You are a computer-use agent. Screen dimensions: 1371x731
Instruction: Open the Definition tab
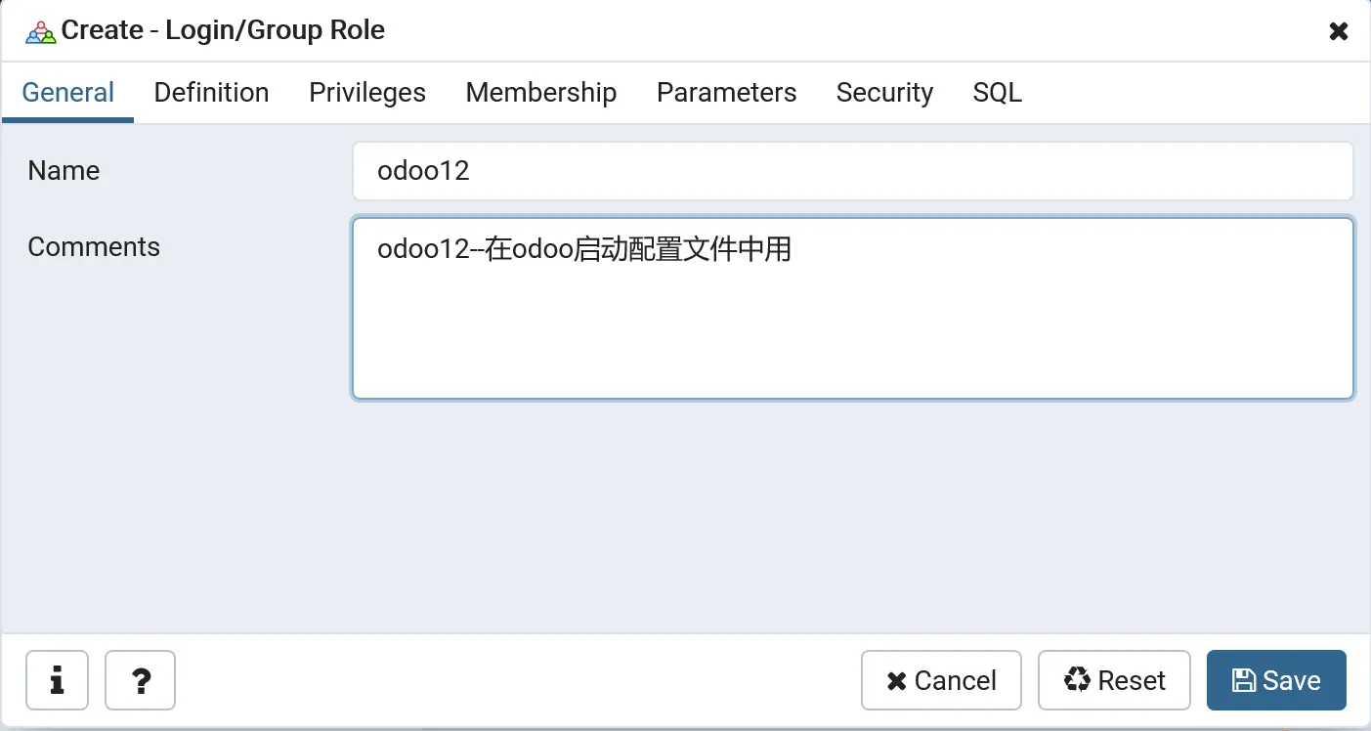pyautogui.click(x=211, y=93)
